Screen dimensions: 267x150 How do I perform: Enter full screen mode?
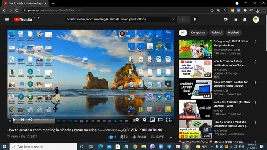[x=168, y=120]
